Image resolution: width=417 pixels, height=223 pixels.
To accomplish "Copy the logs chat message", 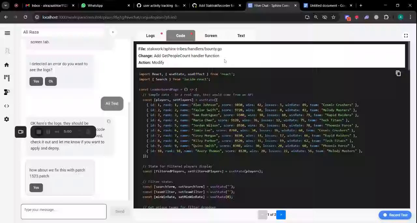I will [108, 121].
